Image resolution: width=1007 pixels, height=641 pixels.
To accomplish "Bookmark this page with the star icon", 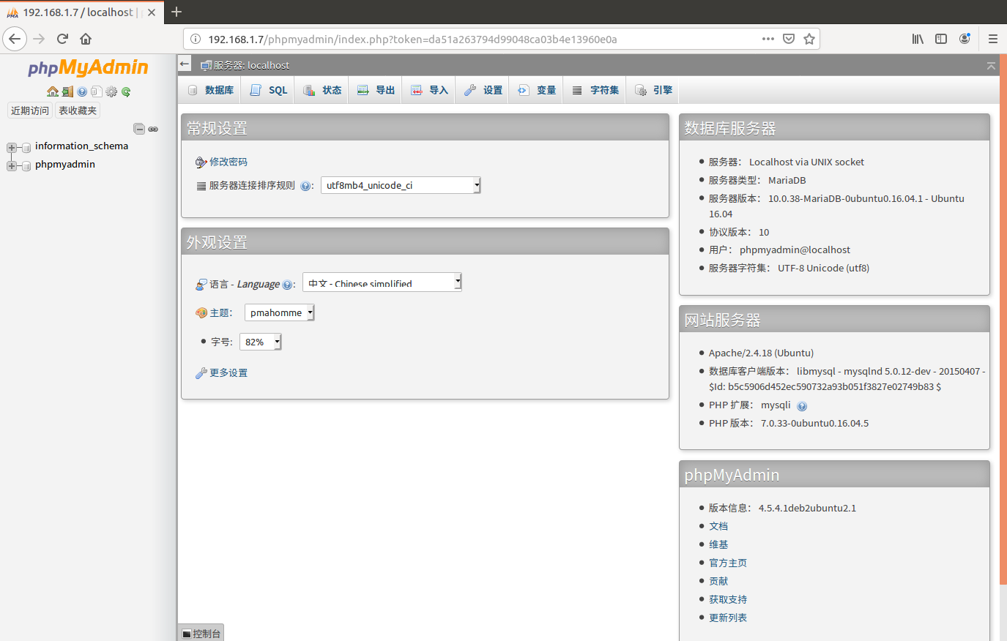I will 809,39.
